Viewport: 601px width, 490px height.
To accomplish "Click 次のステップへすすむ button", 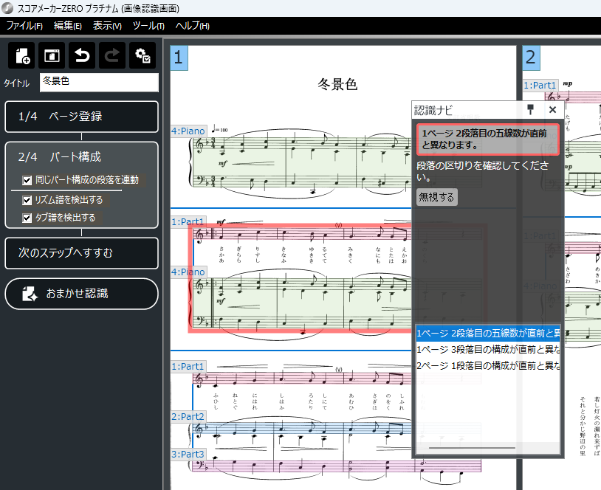I will click(81, 253).
